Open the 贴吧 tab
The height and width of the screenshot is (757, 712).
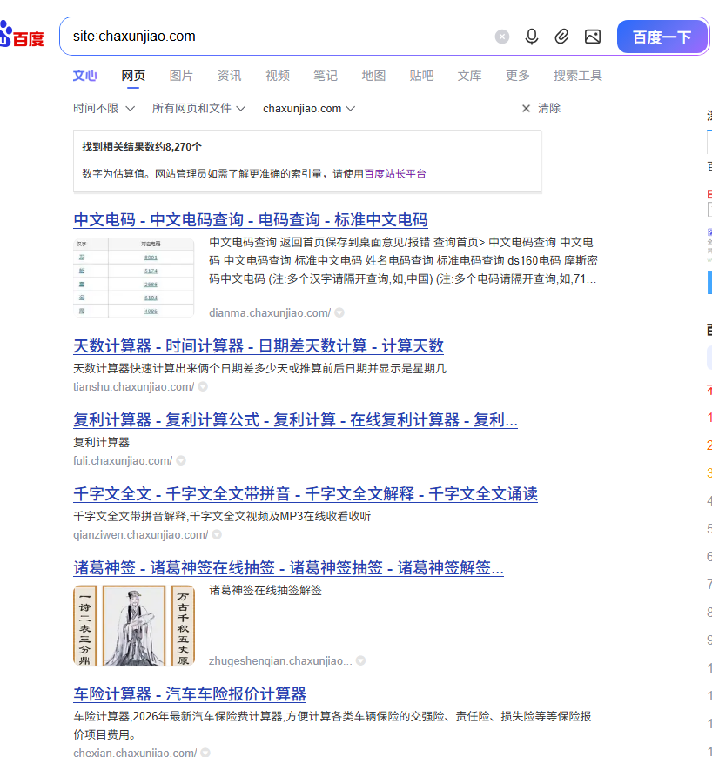pos(421,76)
